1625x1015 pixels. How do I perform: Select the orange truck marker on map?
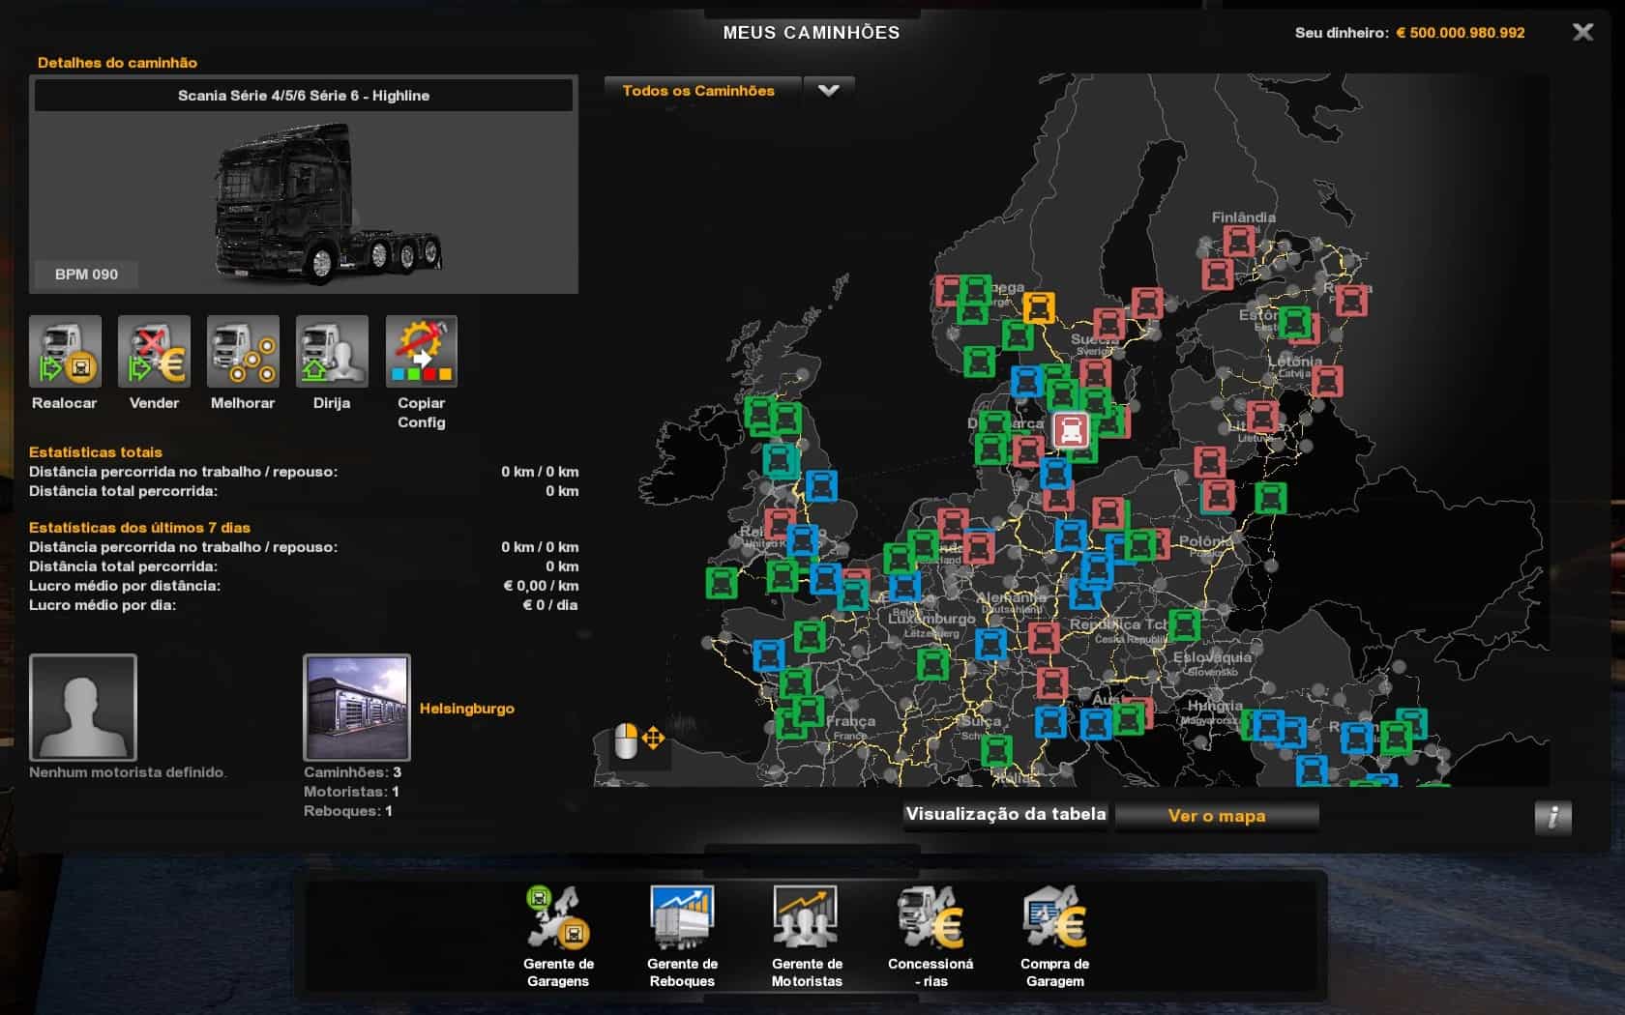click(x=1038, y=307)
